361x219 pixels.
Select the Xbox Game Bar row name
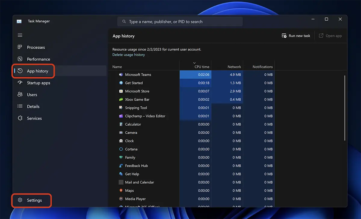137,99
